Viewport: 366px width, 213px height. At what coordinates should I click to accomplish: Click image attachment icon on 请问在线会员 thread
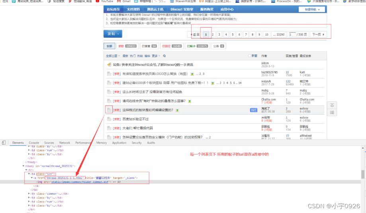click(x=190, y=101)
